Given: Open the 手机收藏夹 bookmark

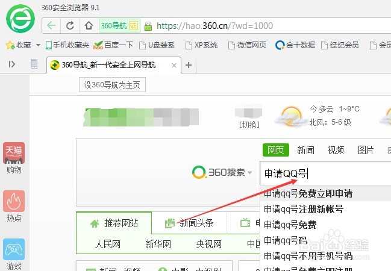Looking at the screenshot, I should pos(67,45).
